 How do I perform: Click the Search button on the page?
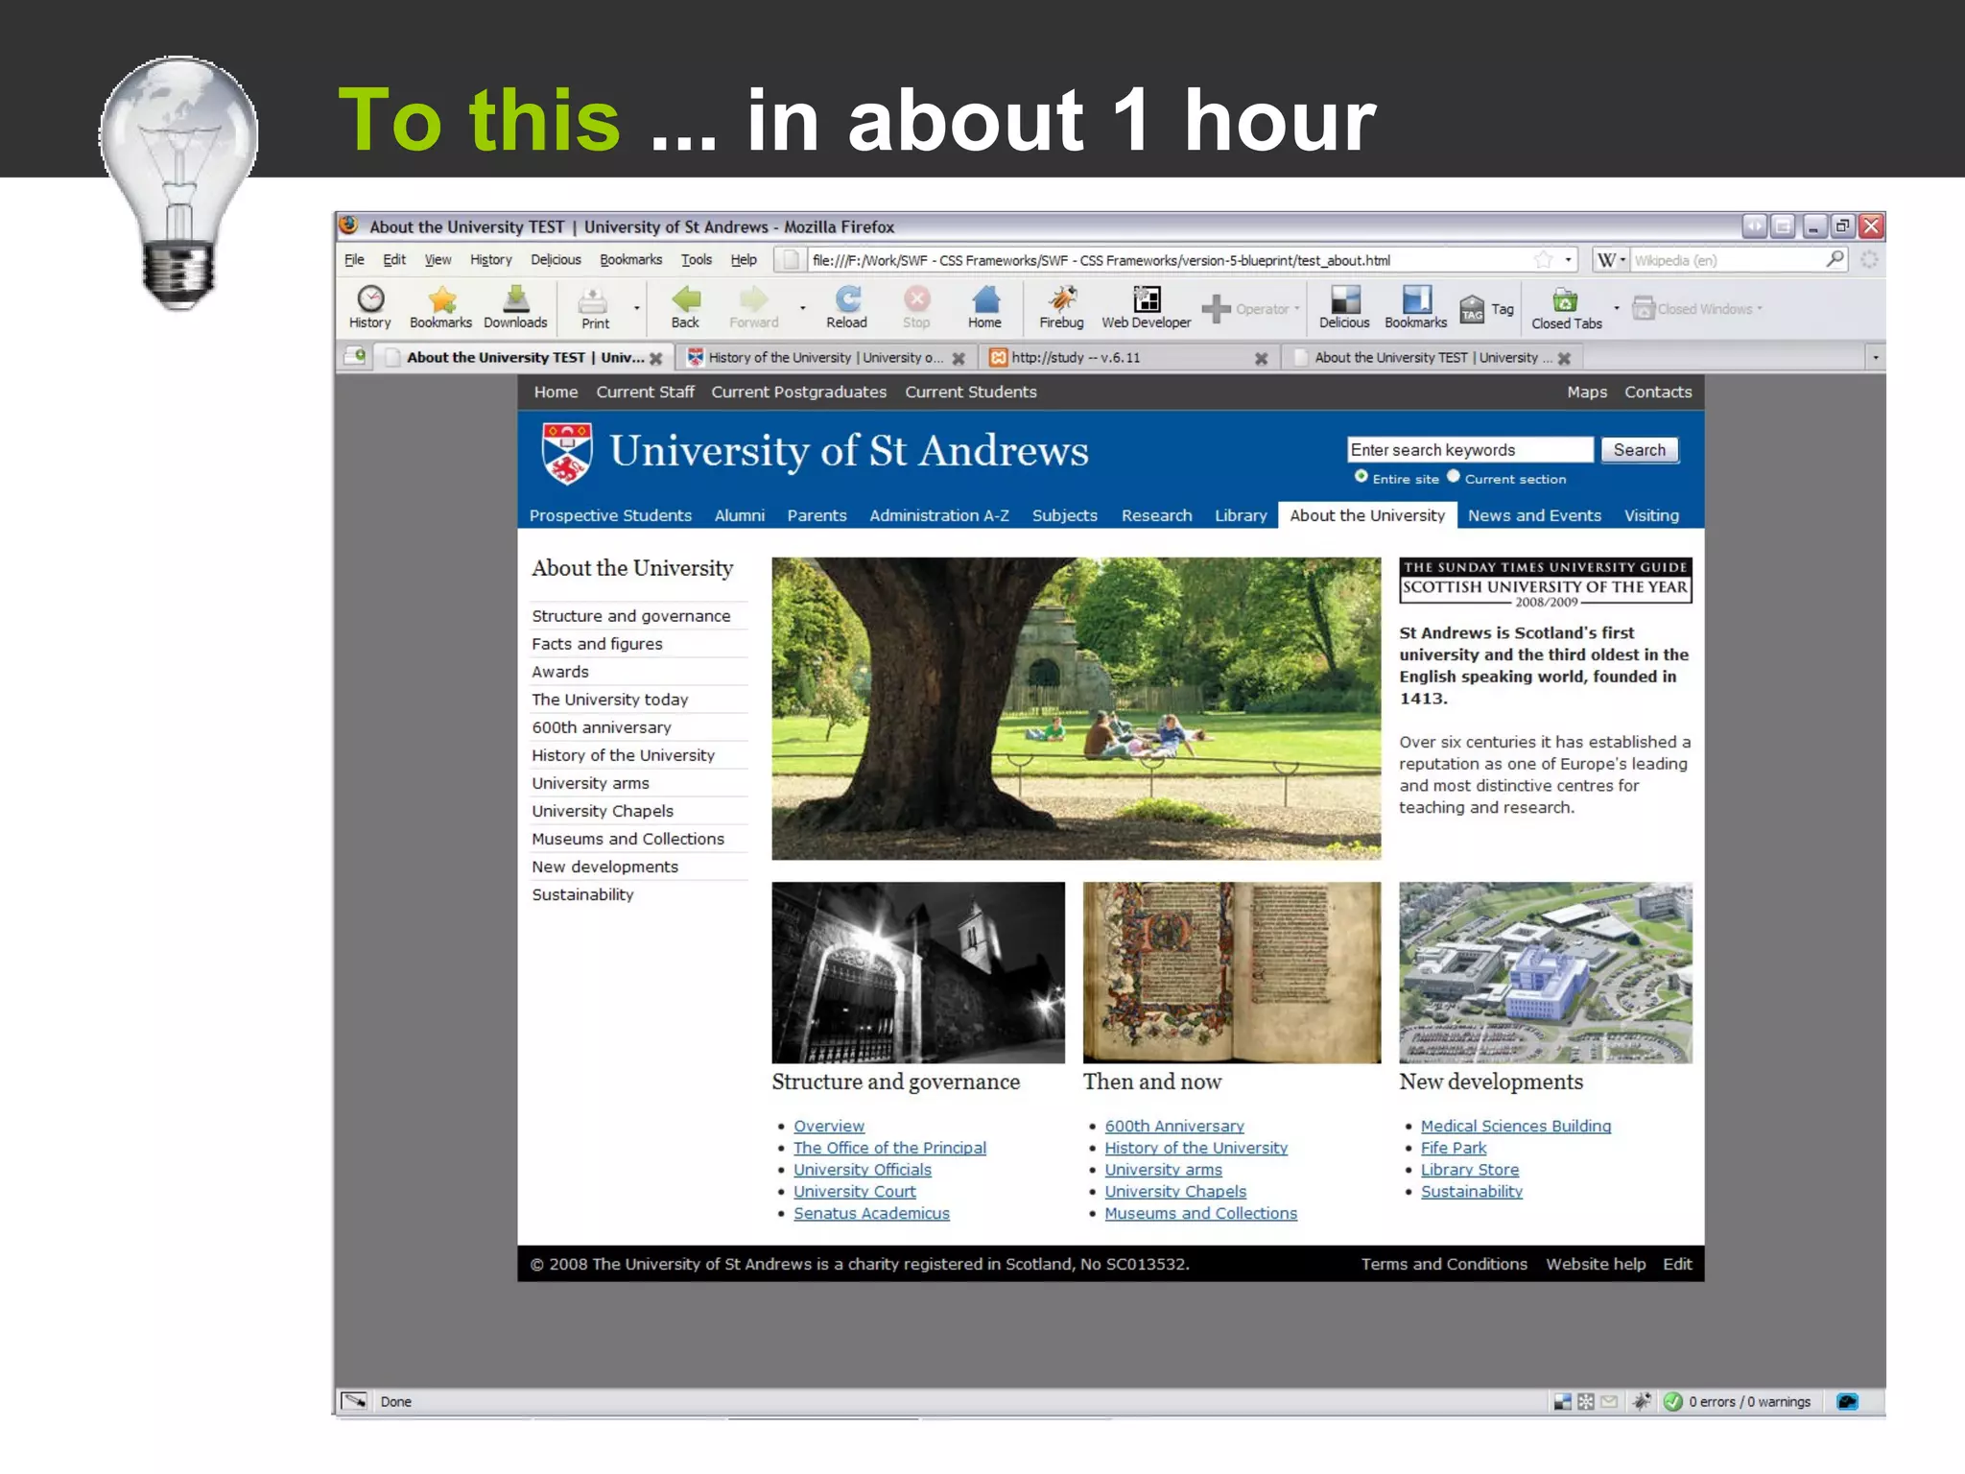click(1639, 450)
